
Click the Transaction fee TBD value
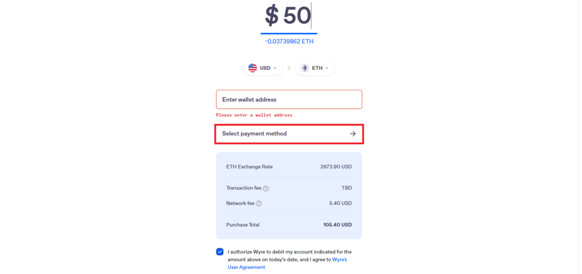pyautogui.click(x=347, y=188)
